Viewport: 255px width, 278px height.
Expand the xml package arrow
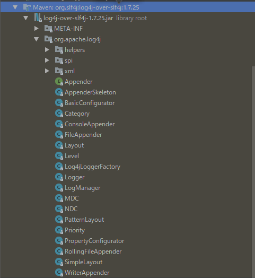pyautogui.click(x=47, y=71)
